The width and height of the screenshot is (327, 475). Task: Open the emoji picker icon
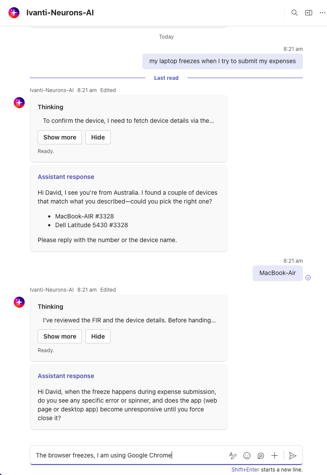coord(247,456)
